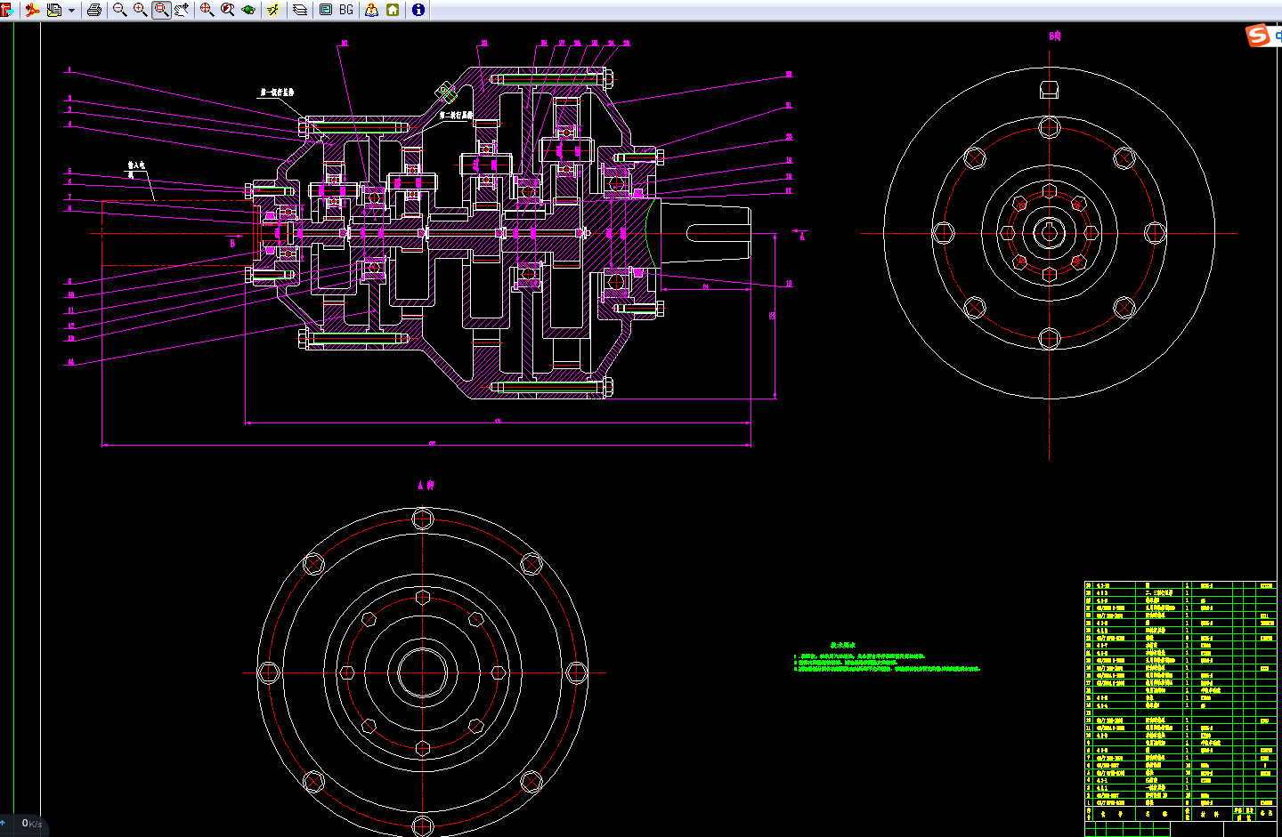Toggle the zoom window tool
This screenshot has height=837, width=1282.
[161, 10]
